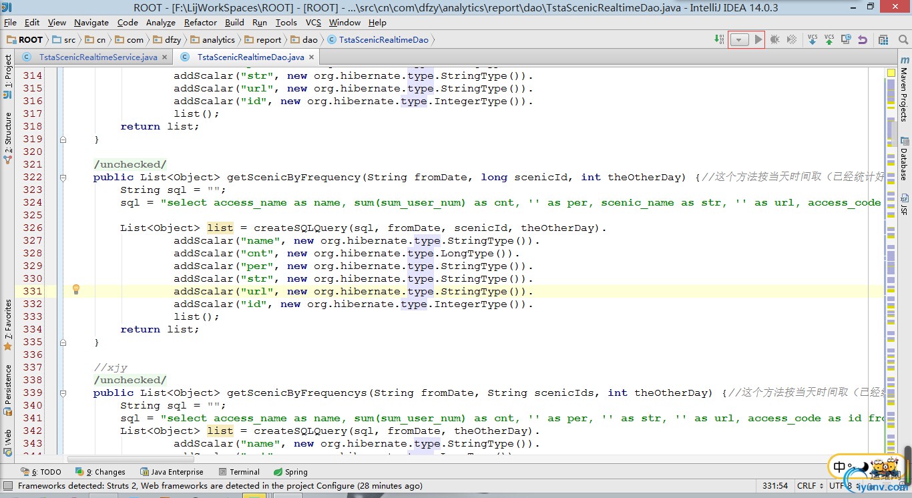912x498 pixels.
Task: Click getScenicByFrequencys method name on line 339
Action: [x=297, y=393]
